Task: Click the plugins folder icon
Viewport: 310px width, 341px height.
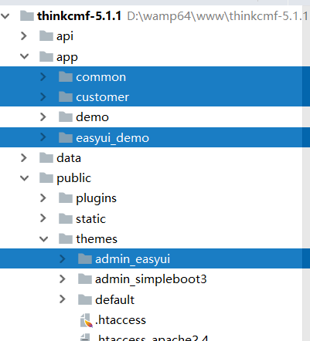Action: point(66,198)
